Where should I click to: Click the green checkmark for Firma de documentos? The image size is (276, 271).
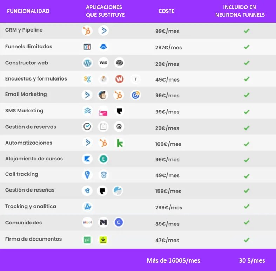[247, 240]
